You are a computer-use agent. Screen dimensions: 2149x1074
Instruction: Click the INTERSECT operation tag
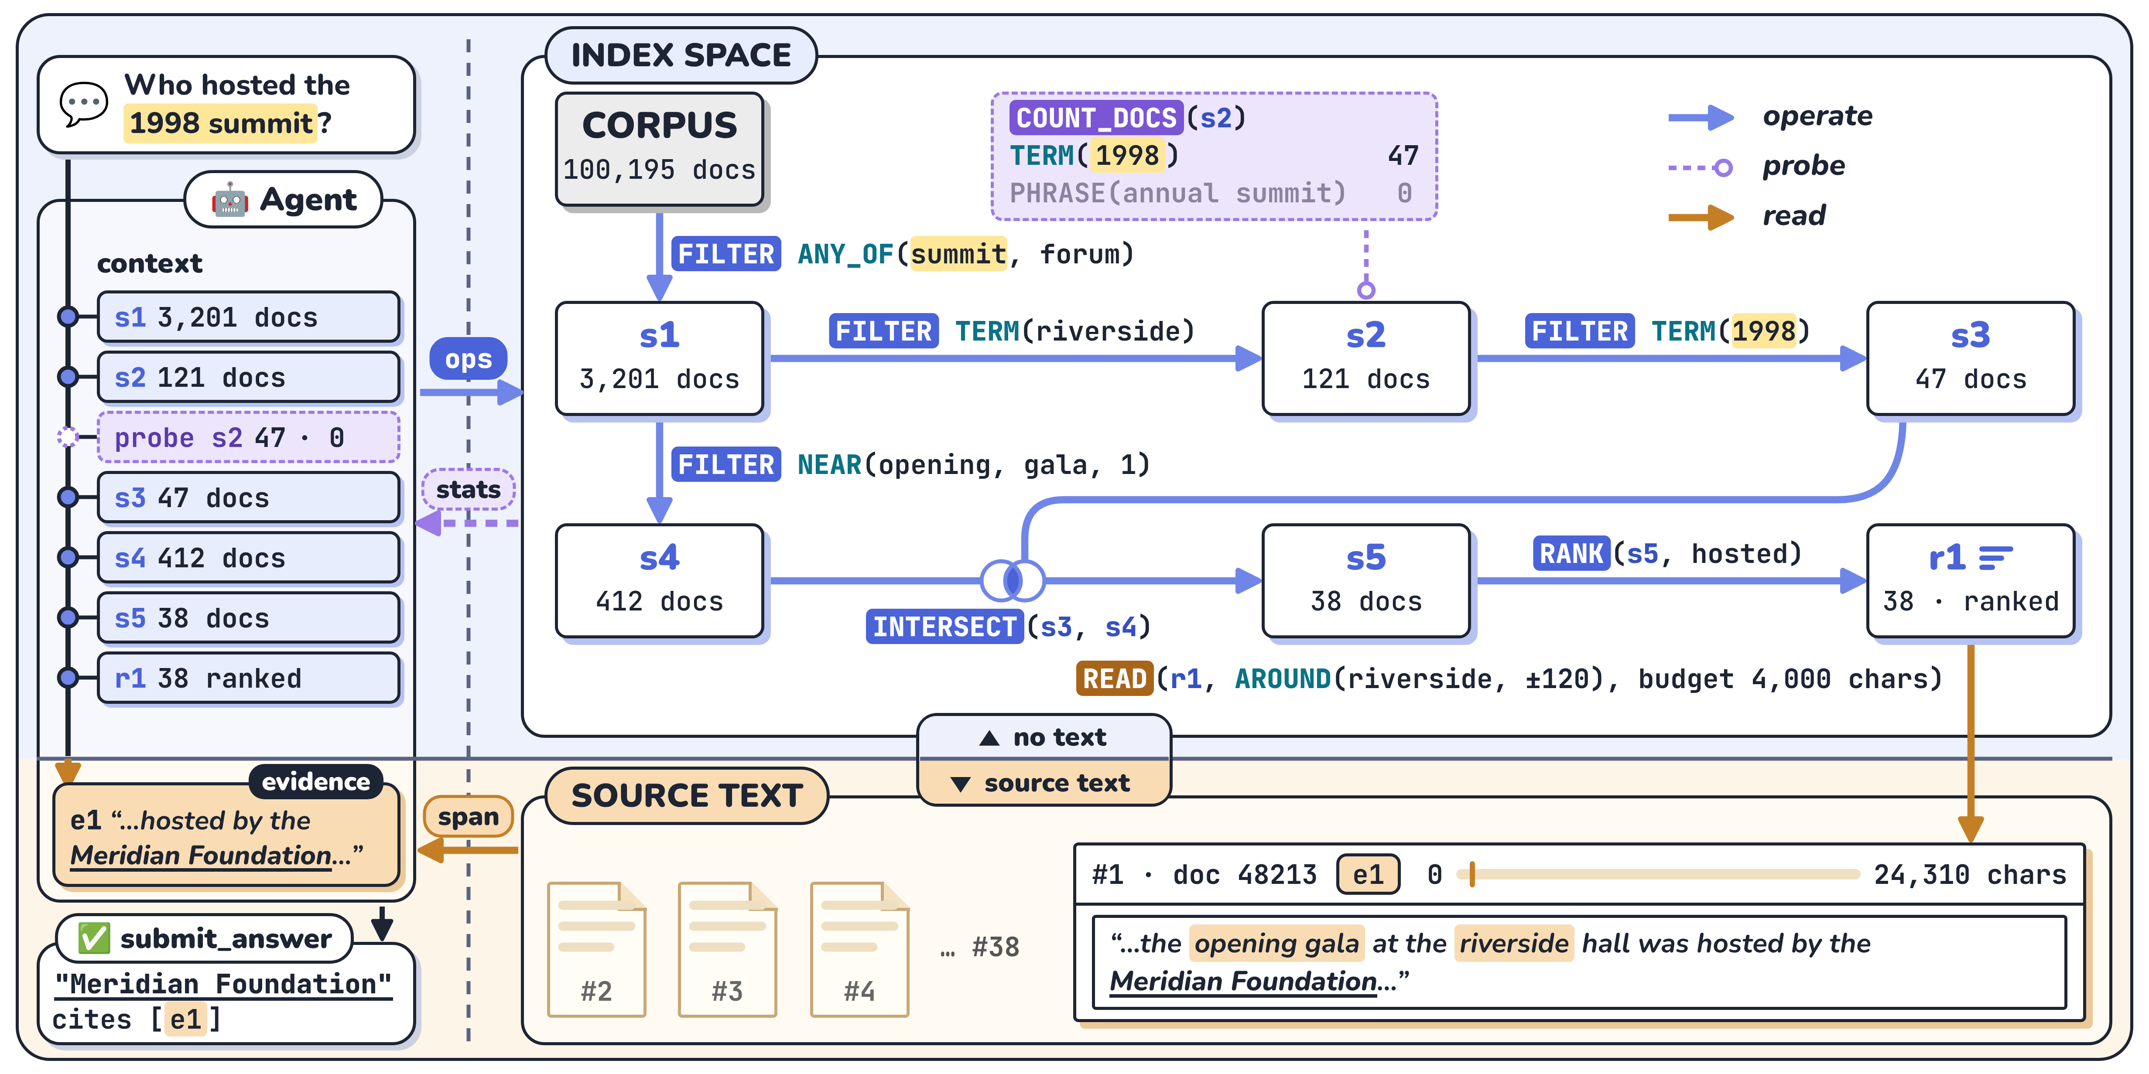click(x=945, y=626)
